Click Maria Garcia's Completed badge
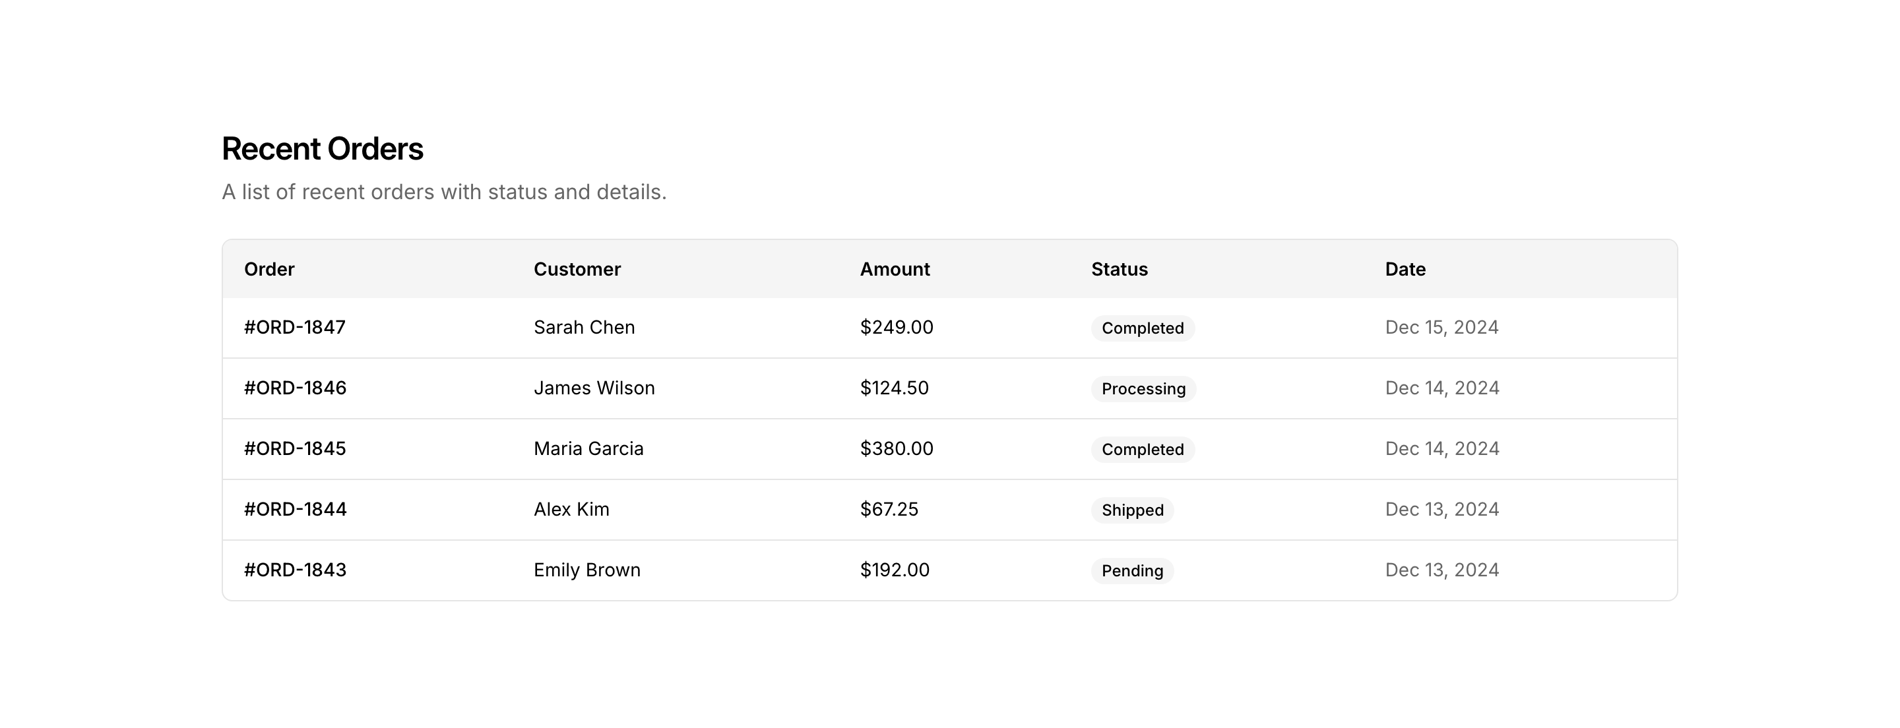Screen dimensions: 1900x728 1143,449
